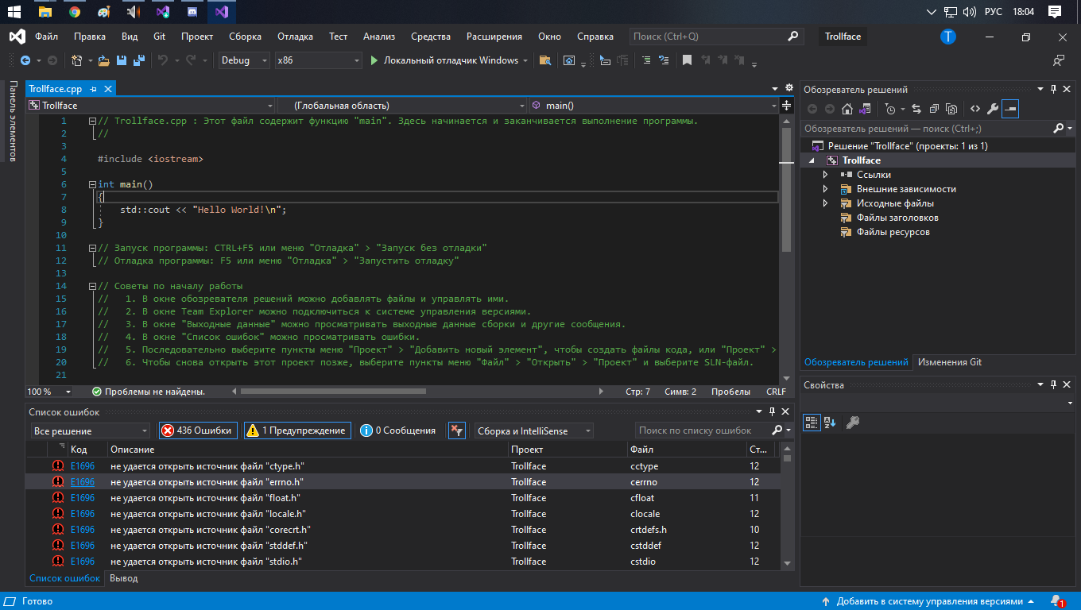Open the Find in Files toolbar icon
Screen dimensions: 1081x610
point(545,60)
